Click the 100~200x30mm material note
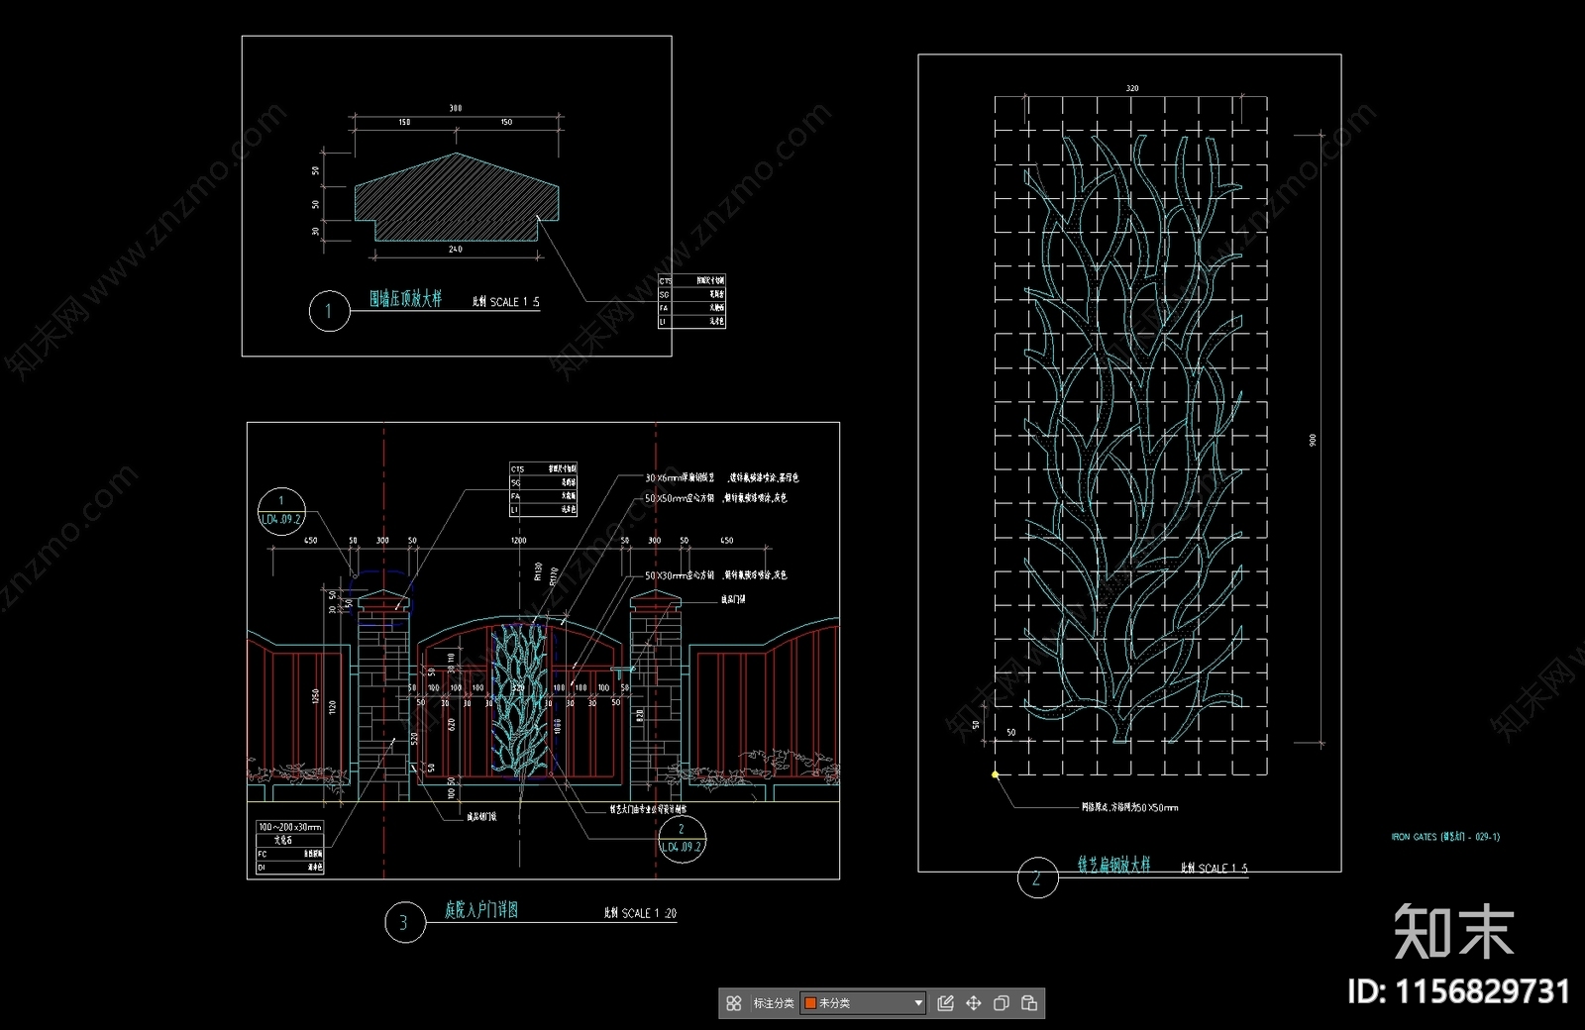The height and width of the screenshot is (1030, 1585). coord(289,827)
